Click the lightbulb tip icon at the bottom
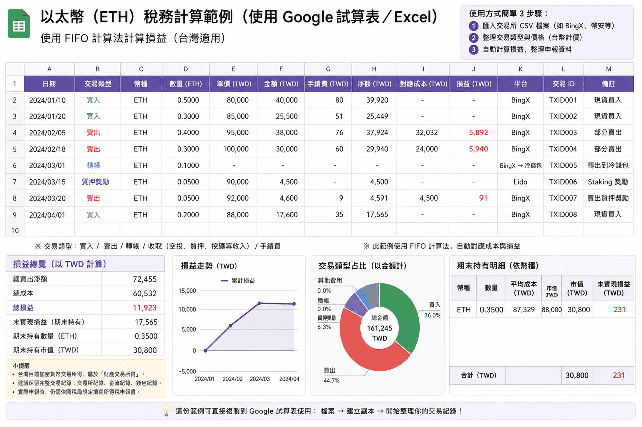The height and width of the screenshot is (427, 642). [166, 411]
